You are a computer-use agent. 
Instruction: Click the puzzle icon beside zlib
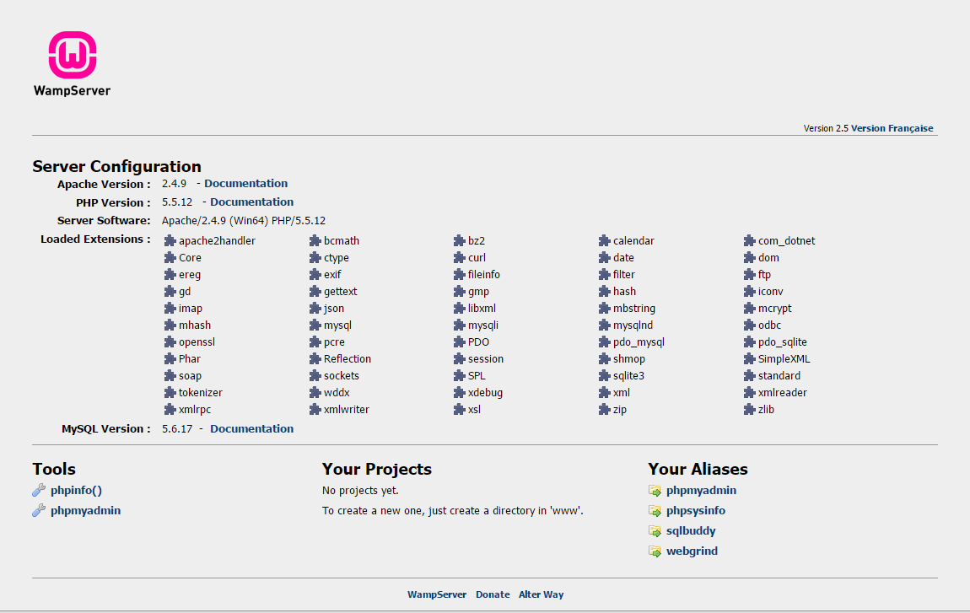click(x=749, y=410)
